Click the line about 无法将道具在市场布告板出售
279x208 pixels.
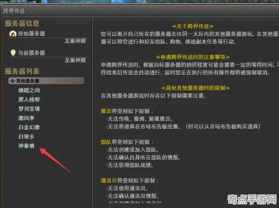tap(184, 127)
